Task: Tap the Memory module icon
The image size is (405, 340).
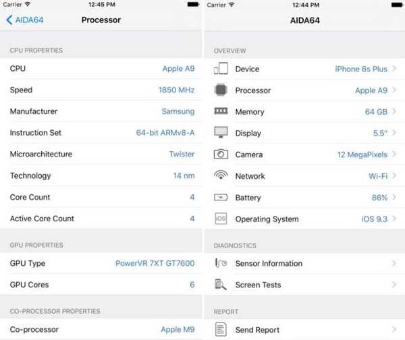Action: pyautogui.click(x=221, y=111)
